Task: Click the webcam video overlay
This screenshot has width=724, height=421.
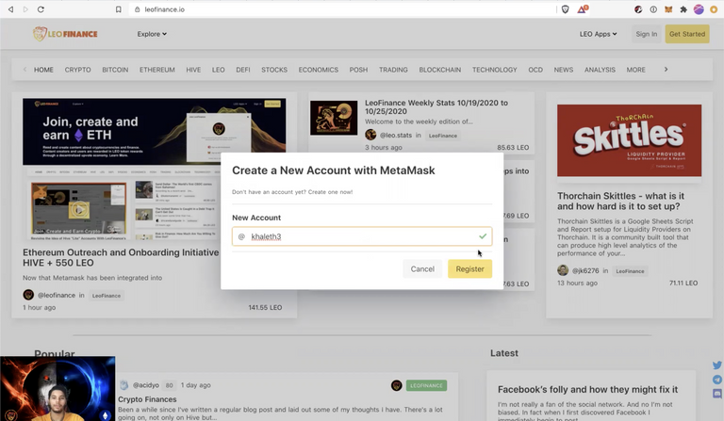Action: [x=58, y=388]
